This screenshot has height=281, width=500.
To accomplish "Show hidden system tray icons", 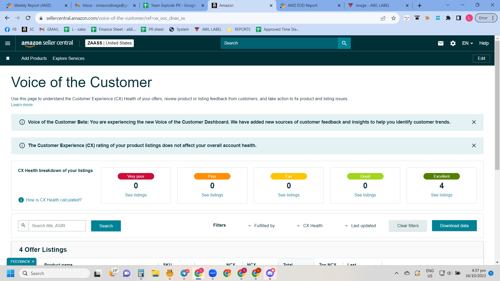I will tap(397, 273).
